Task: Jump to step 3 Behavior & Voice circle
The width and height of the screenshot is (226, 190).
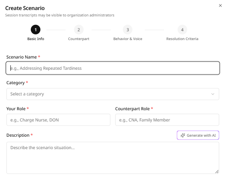Action: (128, 30)
